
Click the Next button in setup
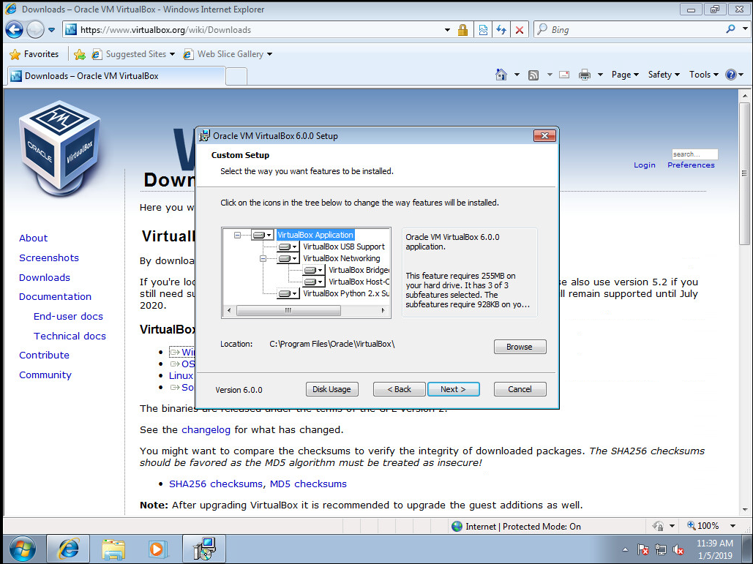(453, 389)
